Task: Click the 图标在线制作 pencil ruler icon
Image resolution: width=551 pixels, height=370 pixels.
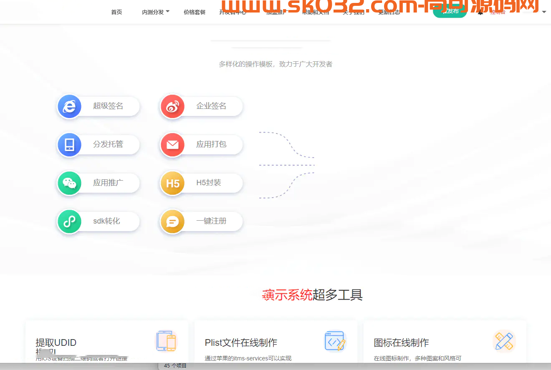Action: click(504, 341)
